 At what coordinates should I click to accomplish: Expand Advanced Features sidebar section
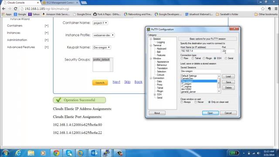[47, 47]
